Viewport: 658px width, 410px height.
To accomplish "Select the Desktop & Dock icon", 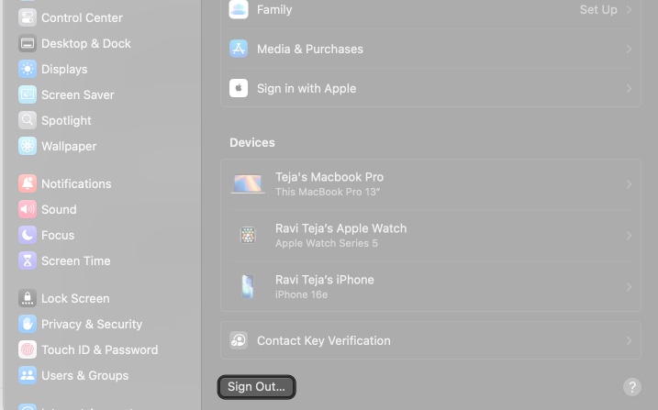I will 28,43.
